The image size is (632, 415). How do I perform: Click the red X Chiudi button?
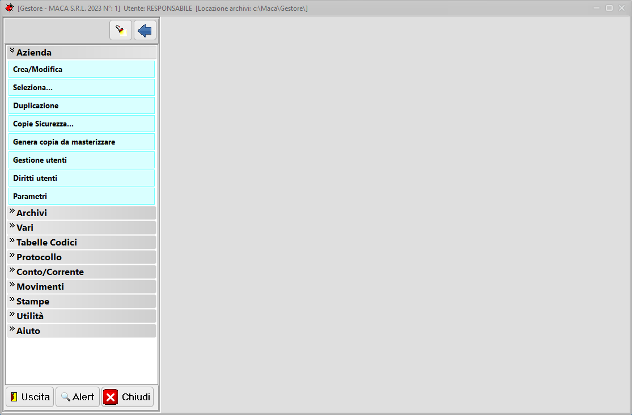coord(128,397)
